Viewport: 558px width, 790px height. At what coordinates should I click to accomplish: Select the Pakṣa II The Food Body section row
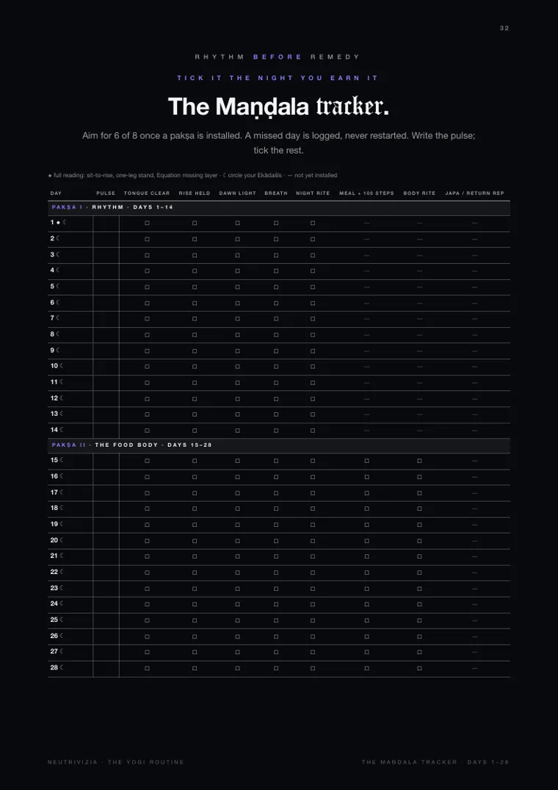click(x=279, y=445)
